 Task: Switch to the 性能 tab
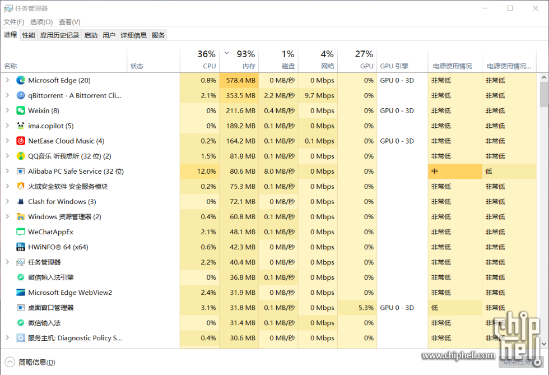[x=29, y=35]
